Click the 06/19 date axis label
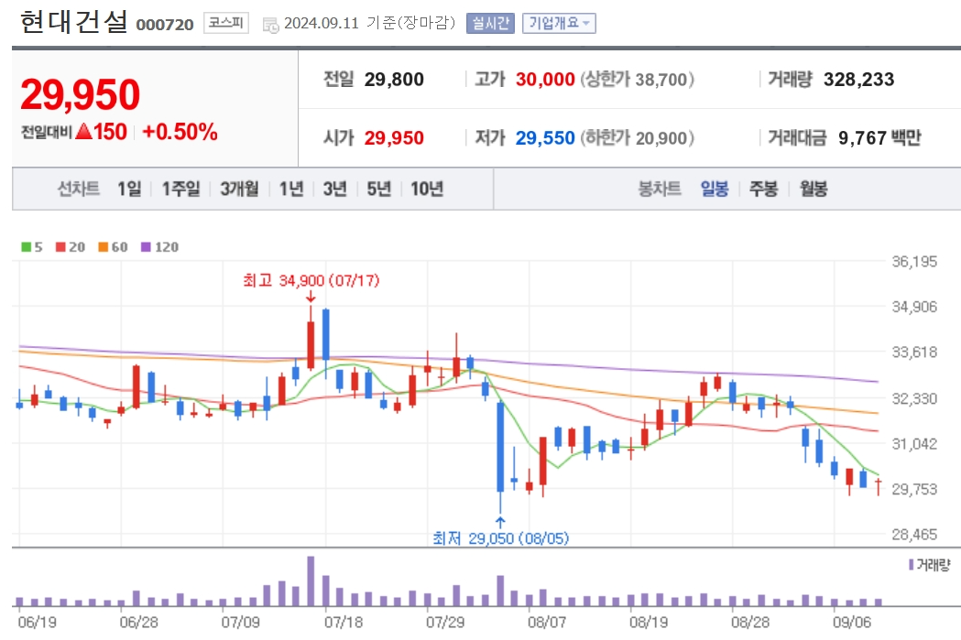Viewport: 961px width, 640px height. [37, 623]
